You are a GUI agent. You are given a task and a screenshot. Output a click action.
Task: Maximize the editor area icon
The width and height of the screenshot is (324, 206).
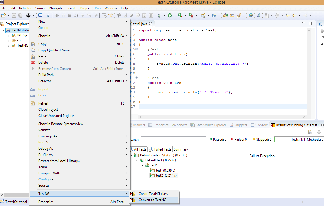click(310, 24)
